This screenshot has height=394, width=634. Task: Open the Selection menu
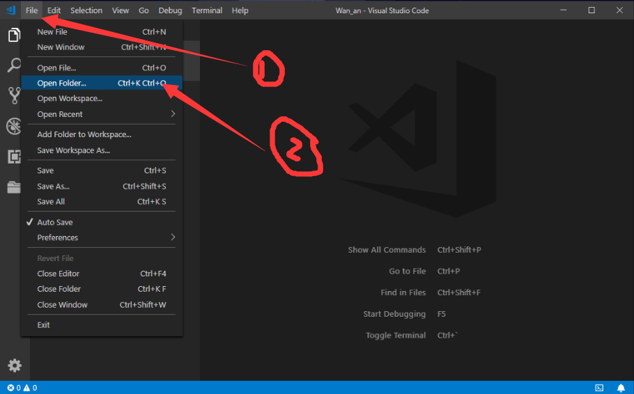(x=86, y=10)
